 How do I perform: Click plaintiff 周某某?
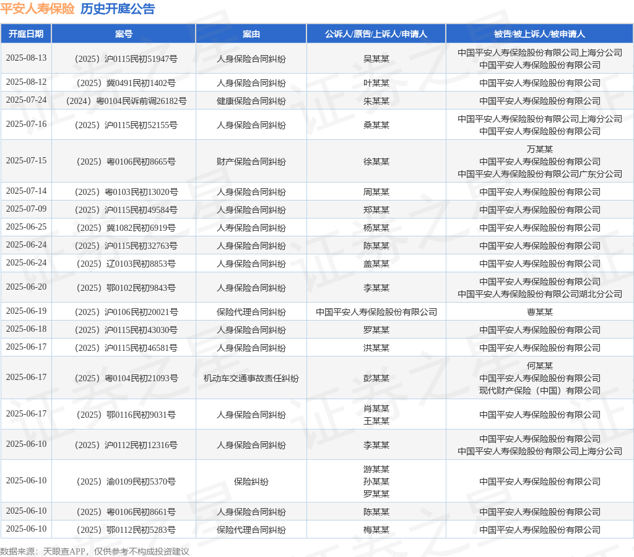pos(376,192)
